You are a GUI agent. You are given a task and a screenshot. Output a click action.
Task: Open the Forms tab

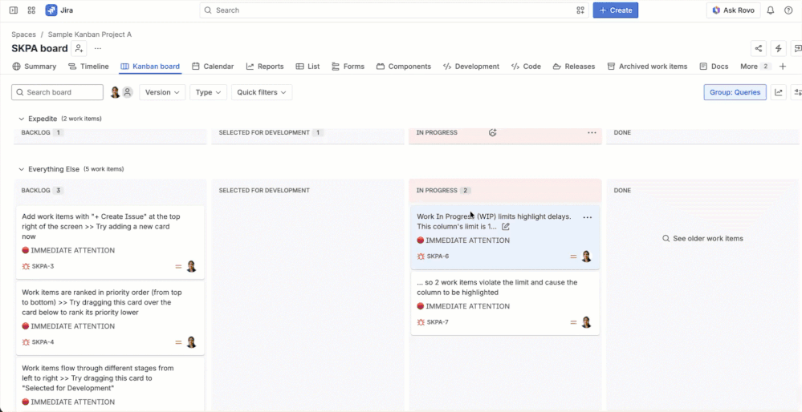(x=348, y=67)
